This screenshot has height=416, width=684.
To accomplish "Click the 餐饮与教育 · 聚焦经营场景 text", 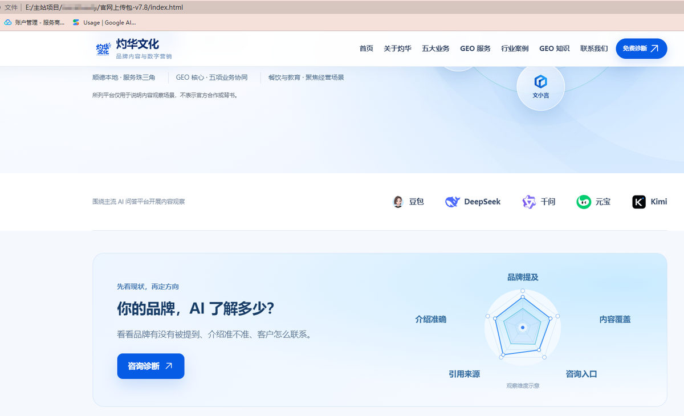I will coord(306,78).
